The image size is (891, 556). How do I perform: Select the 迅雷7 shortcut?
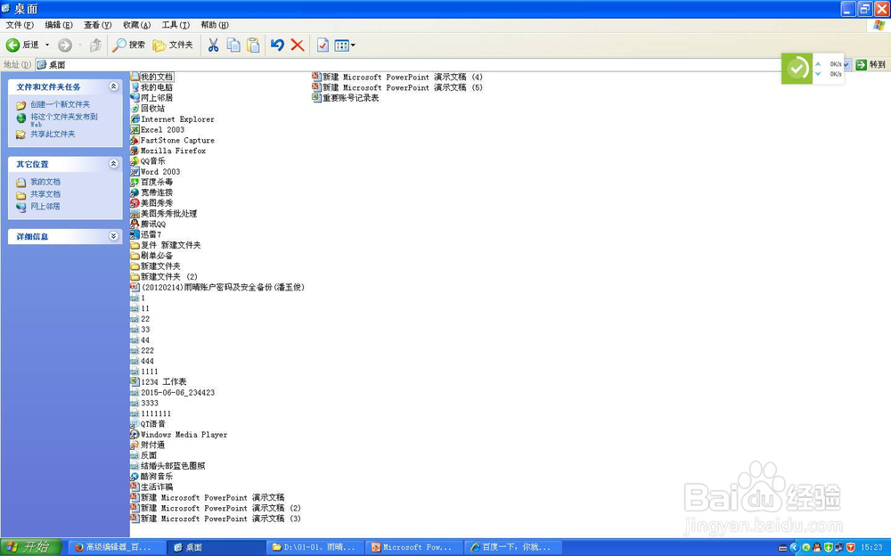coord(147,235)
